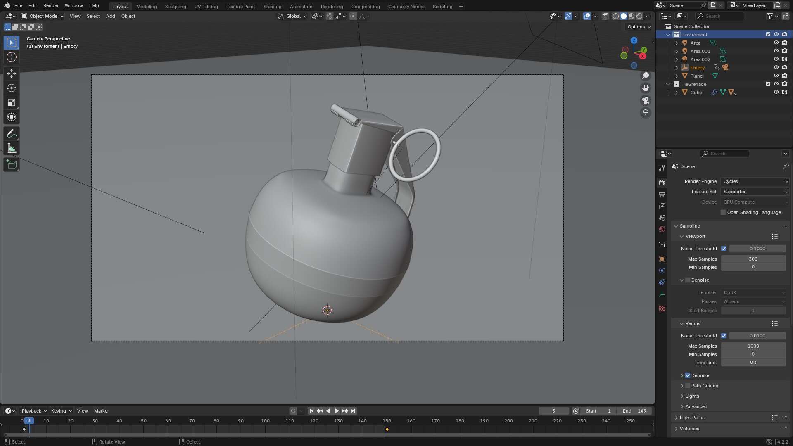Switch to the Shading workspace tab

tap(272, 7)
